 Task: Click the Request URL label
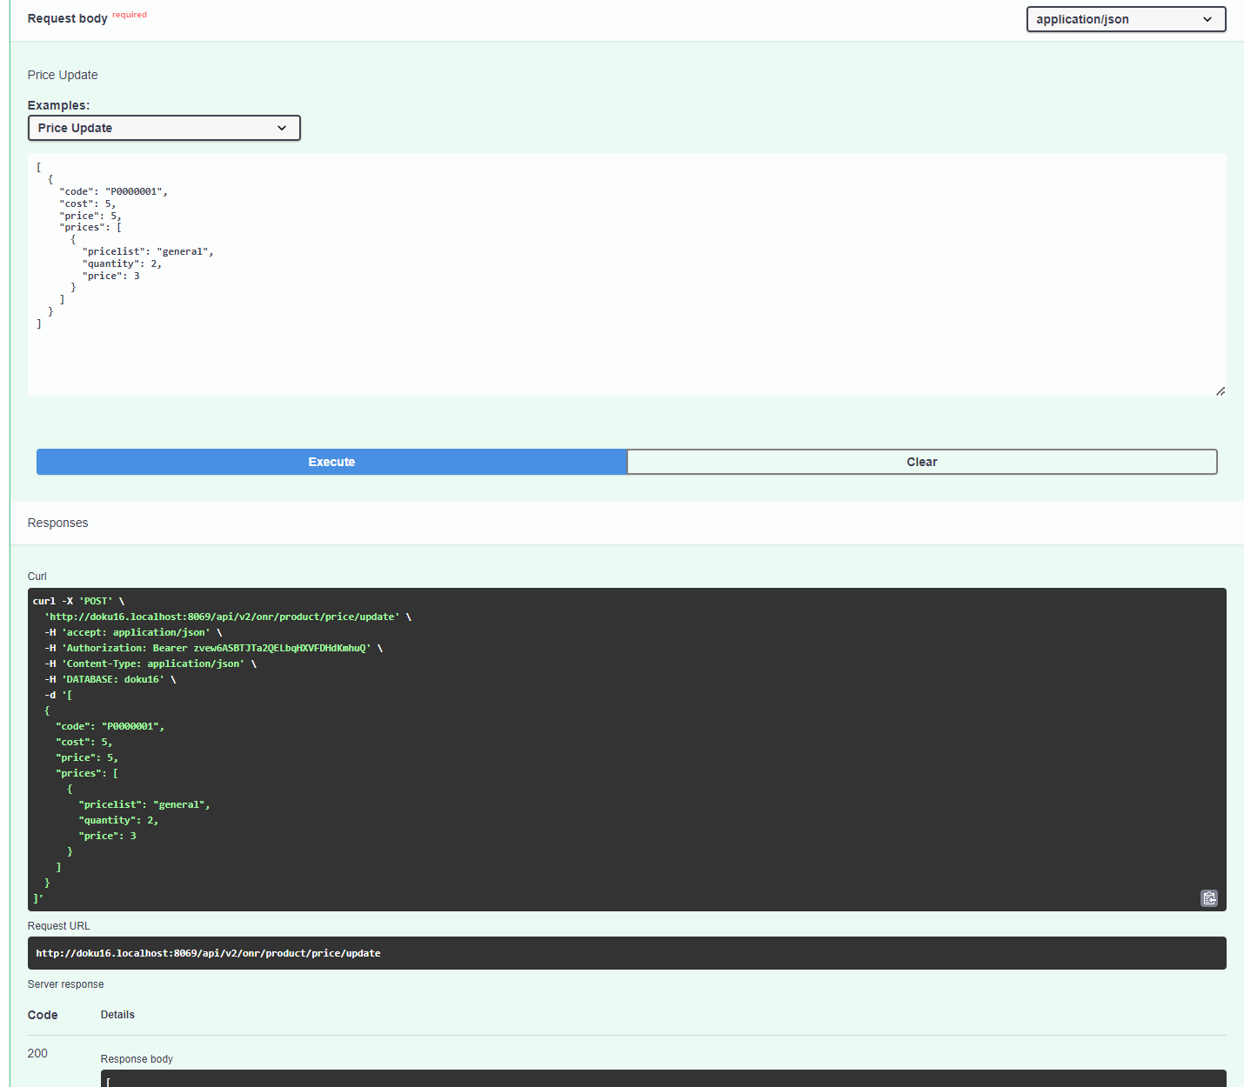tap(58, 926)
